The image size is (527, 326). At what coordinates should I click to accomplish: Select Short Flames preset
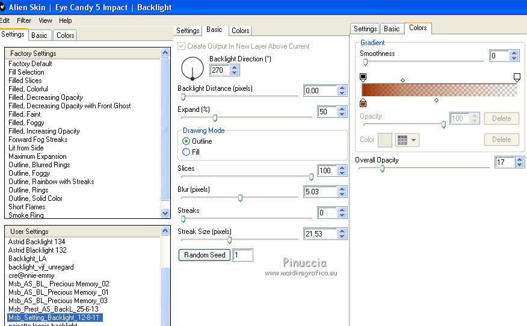pos(27,207)
